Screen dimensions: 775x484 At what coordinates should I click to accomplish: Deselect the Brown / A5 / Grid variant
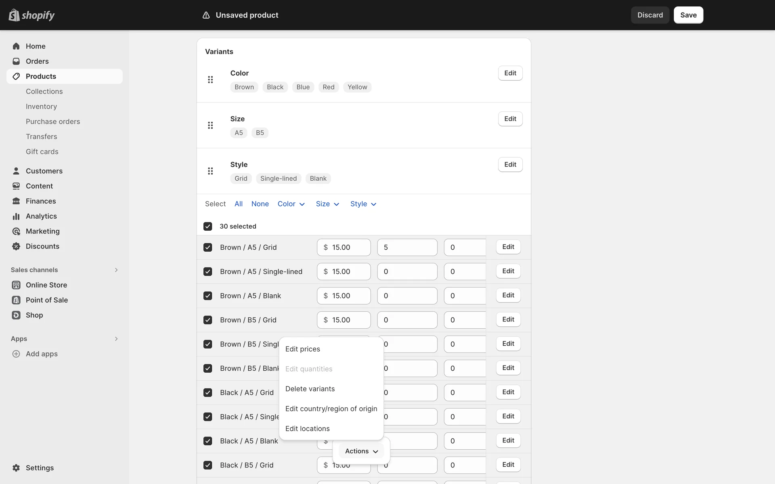(x=208, y=247)
